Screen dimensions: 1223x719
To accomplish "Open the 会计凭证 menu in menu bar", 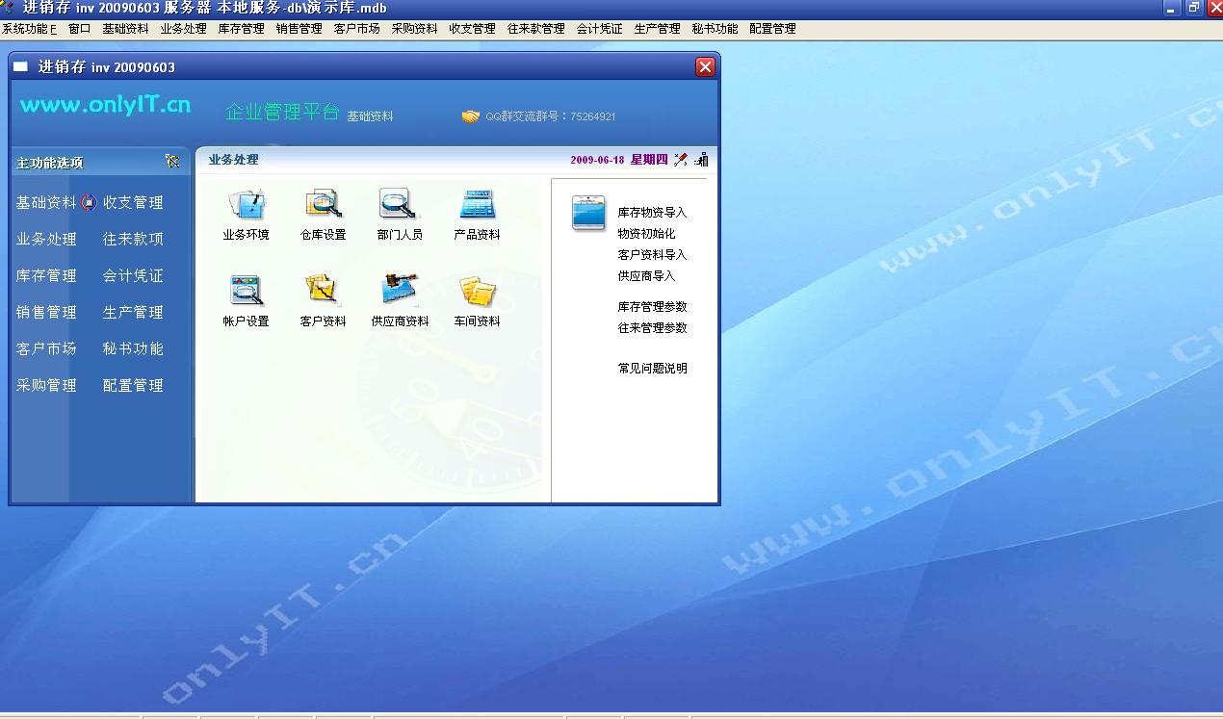I will 599,29.
